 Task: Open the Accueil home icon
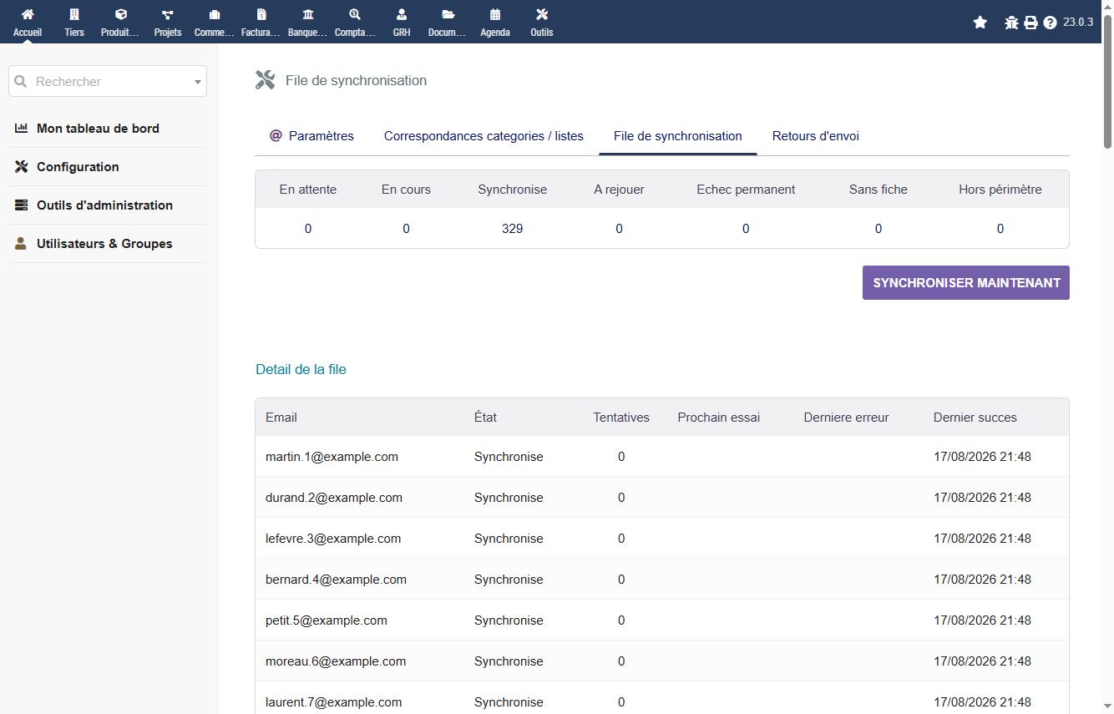pyautogui.click(x=28, y=14)
